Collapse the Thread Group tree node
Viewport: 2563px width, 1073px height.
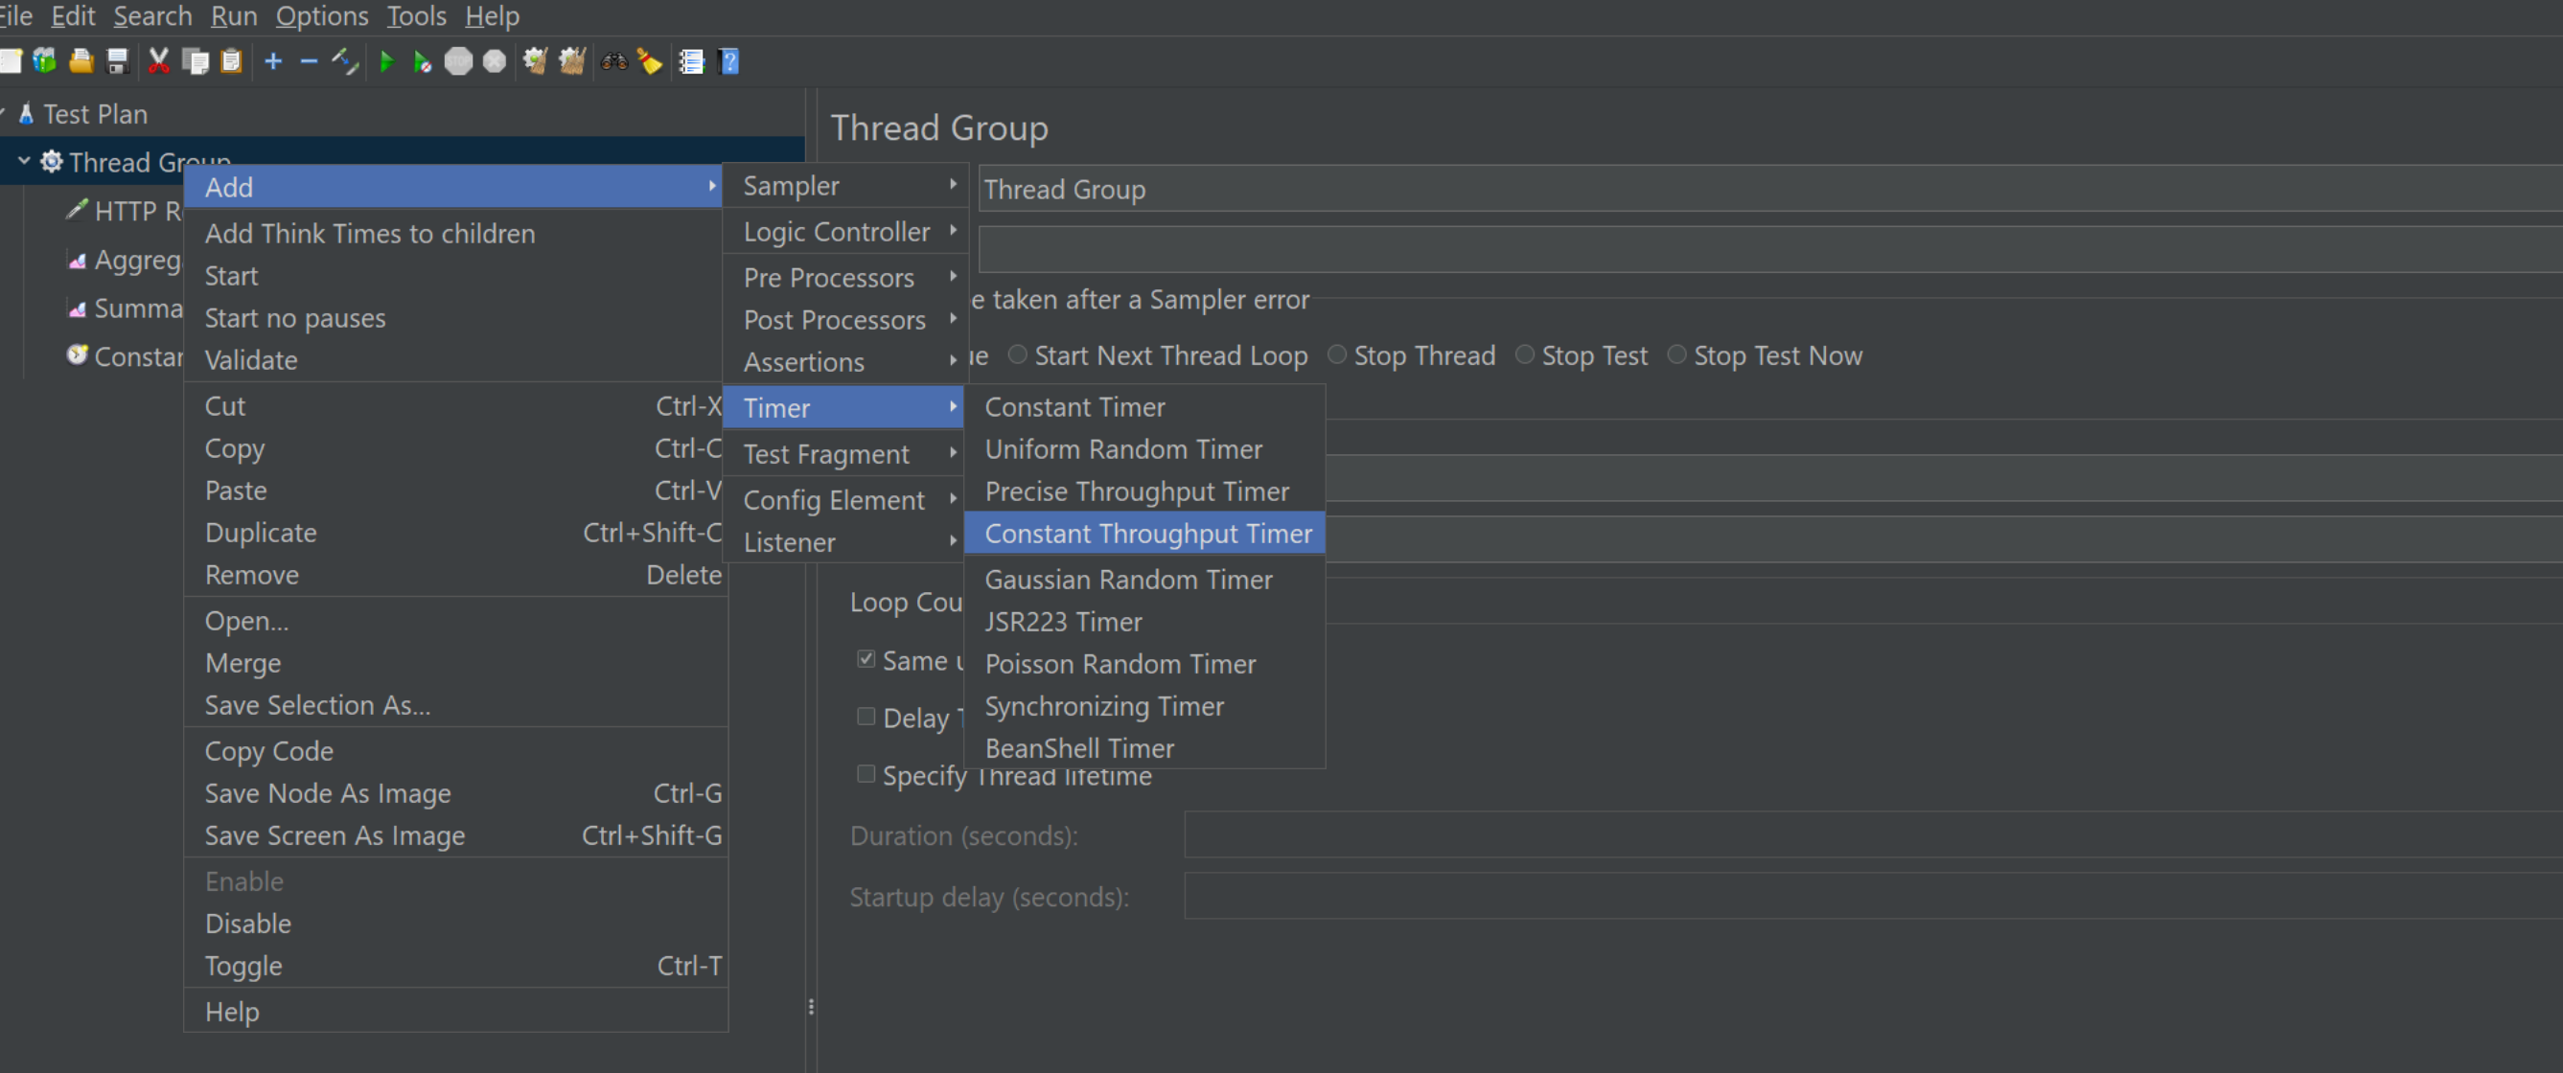(24, 161)
